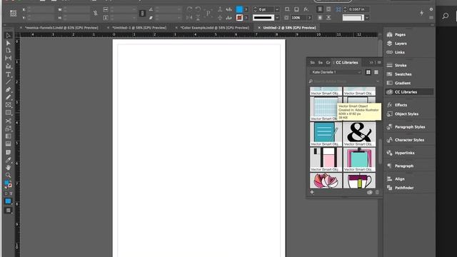Toggle the auto-fit column button beside 0.1667 in
The image size is (457, 257).
(338, 9)
